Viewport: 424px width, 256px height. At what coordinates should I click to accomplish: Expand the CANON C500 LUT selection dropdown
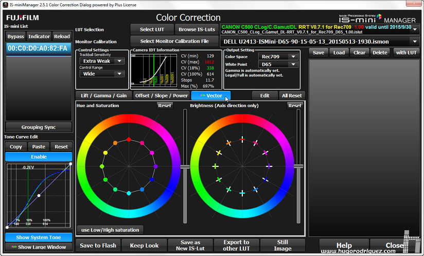tap(415, 29)
